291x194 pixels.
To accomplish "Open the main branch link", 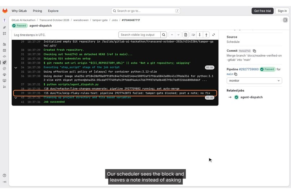I will (x=230, y=74).
